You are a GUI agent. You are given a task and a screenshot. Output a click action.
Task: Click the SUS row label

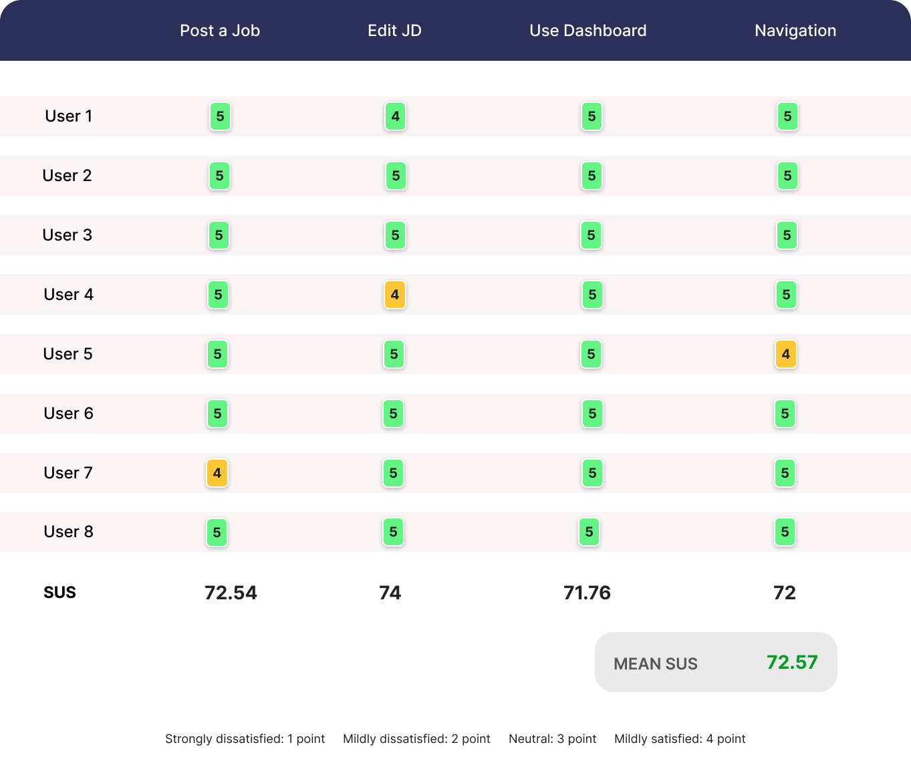pos(59,593)
